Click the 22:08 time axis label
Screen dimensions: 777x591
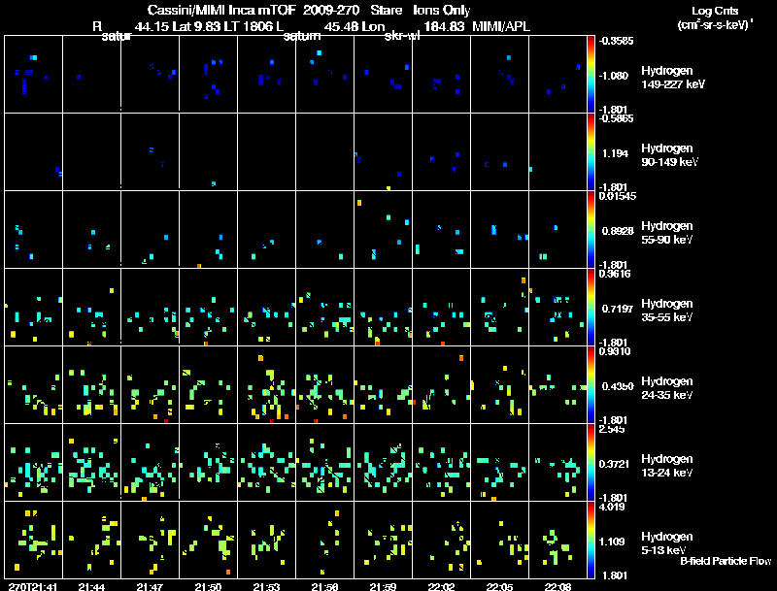point(557,586)
